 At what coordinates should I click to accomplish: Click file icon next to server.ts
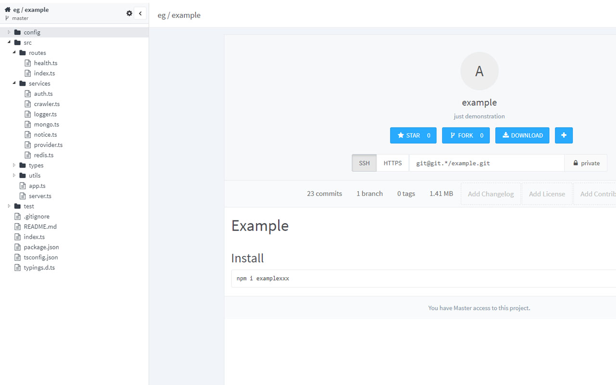(x=23, y=196)
